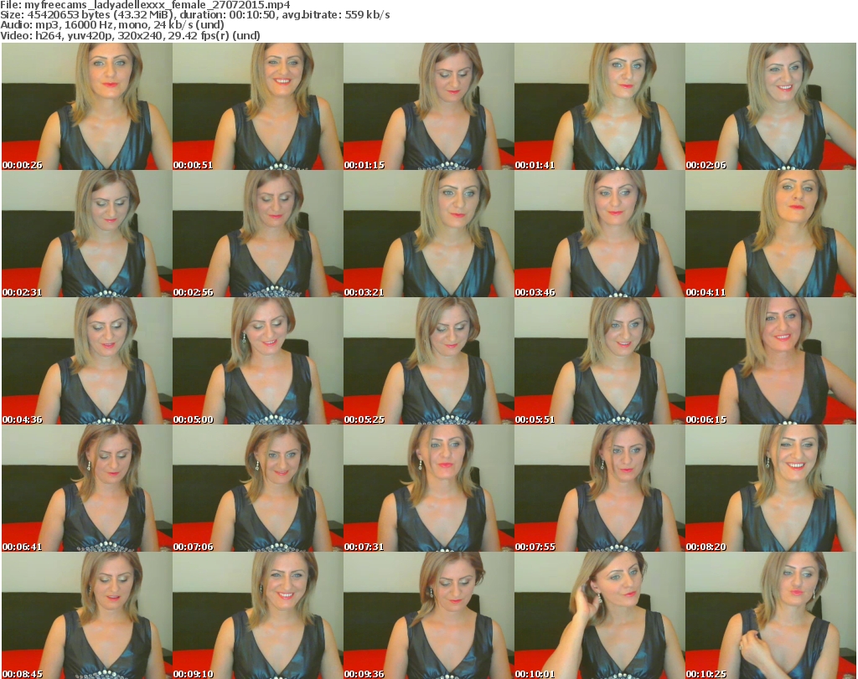Select the thumbnail stamped 00:04:11
Viewport: 858px width, 679px height.
[x=771, y=234]
